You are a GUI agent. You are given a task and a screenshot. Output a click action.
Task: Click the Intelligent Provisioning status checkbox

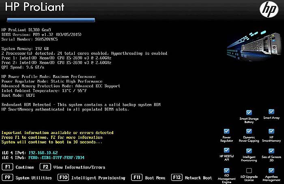pos(249,151)
